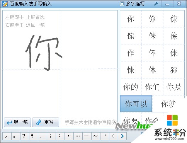Select phrase suggestion 你就

(x=168, y=104)
